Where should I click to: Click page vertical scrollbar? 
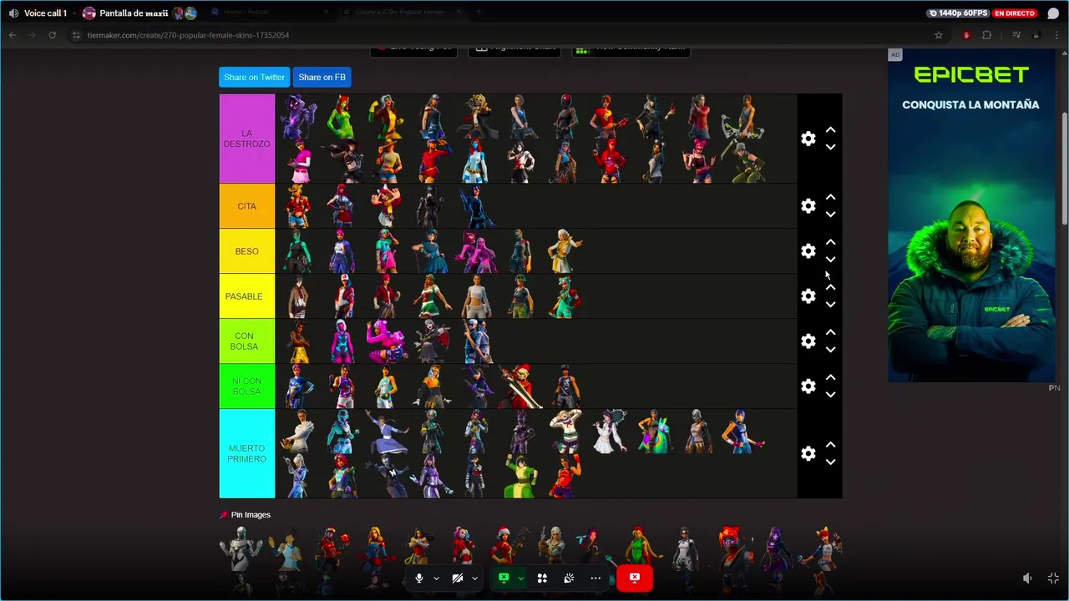[x=1064, y=167]
